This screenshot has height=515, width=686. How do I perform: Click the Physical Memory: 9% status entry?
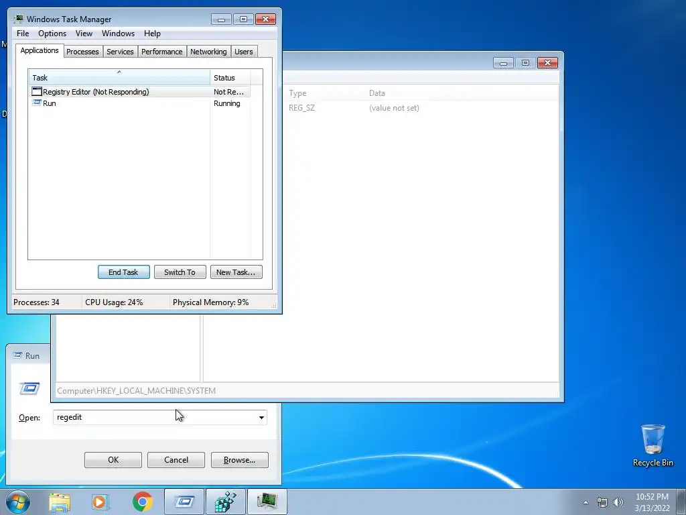[210, 302]
